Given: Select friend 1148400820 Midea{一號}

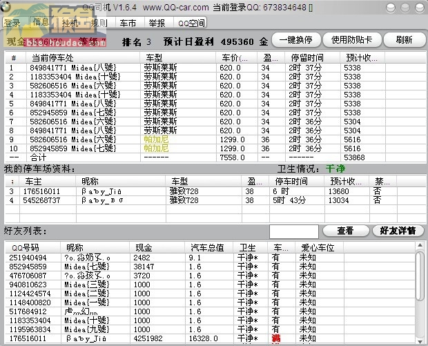Looking at the screenshot, I should (210, 302).
